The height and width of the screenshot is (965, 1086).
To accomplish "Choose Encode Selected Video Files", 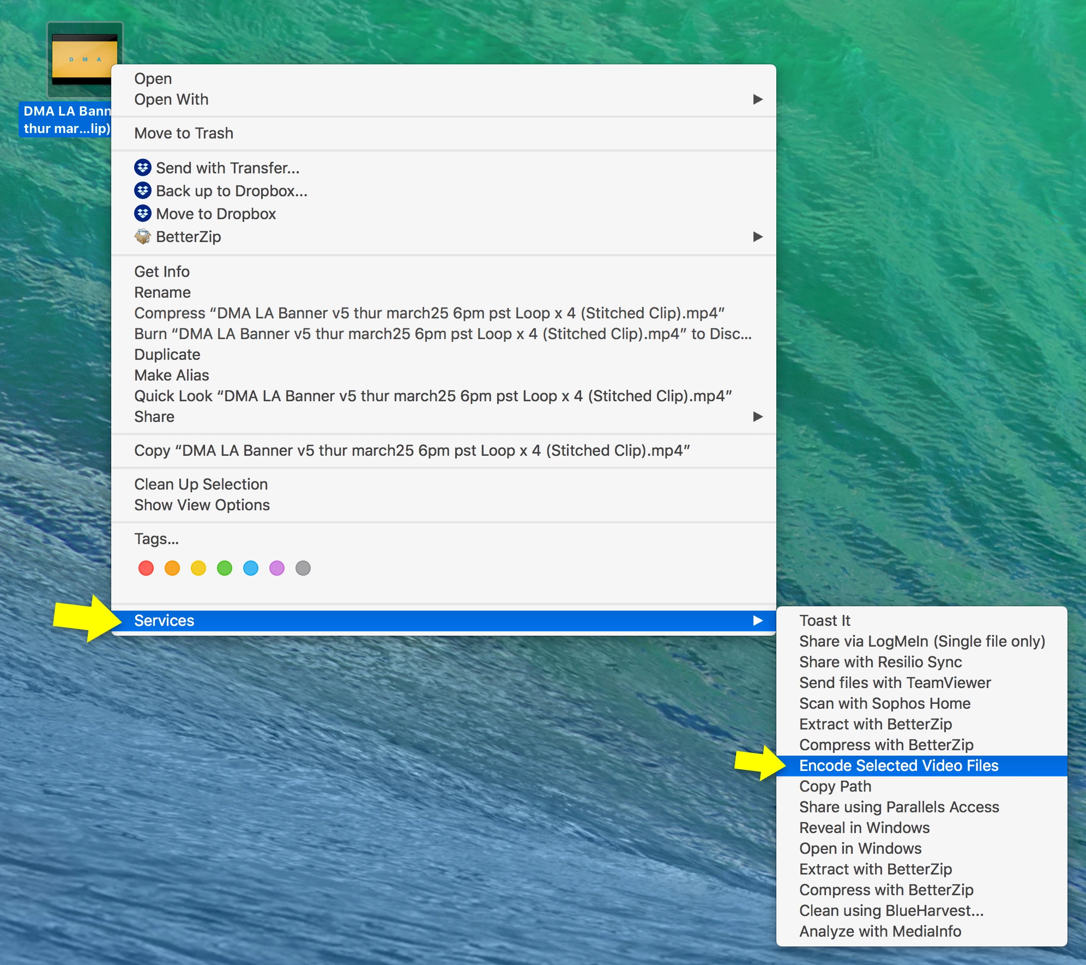I will 898,765.
